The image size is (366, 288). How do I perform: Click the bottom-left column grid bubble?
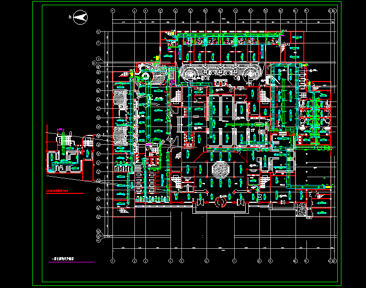point(112,260)
